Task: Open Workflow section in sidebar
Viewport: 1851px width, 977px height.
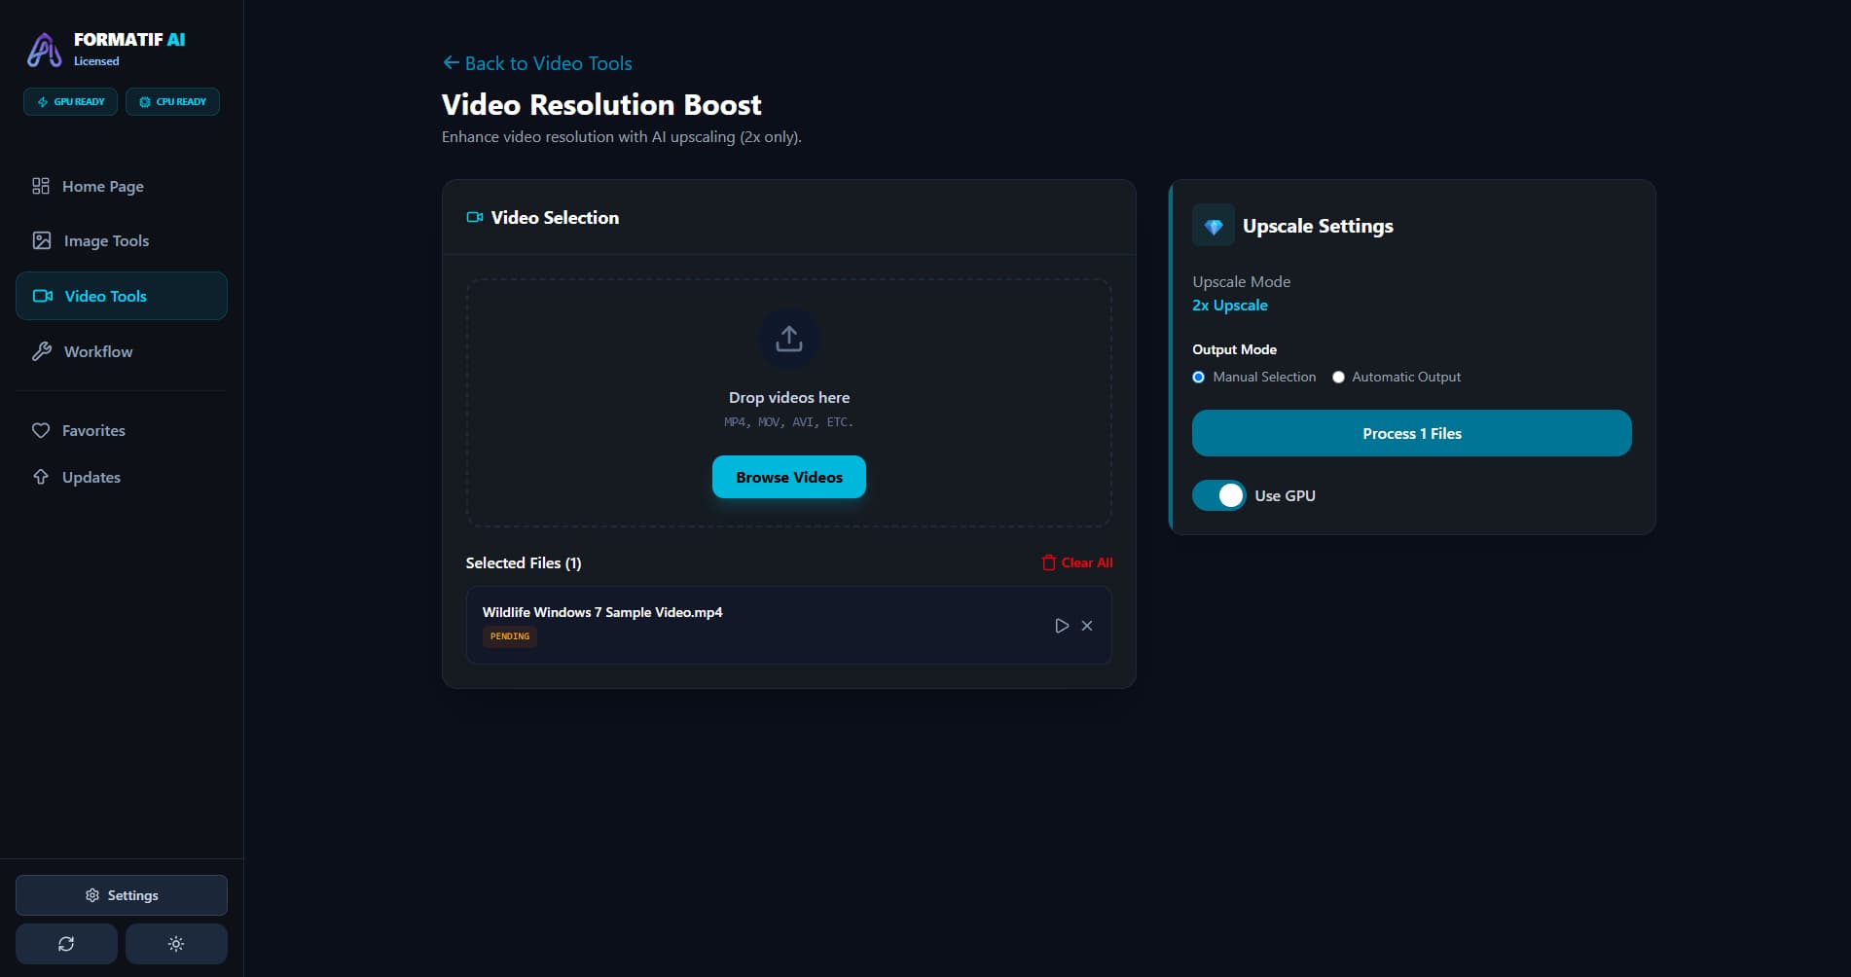Action: 122,351
